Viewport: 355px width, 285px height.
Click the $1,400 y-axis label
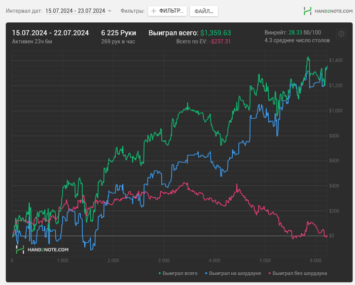(336, 60)
